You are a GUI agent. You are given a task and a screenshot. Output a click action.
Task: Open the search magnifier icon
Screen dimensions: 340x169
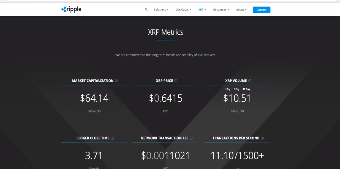pos(146,10)
